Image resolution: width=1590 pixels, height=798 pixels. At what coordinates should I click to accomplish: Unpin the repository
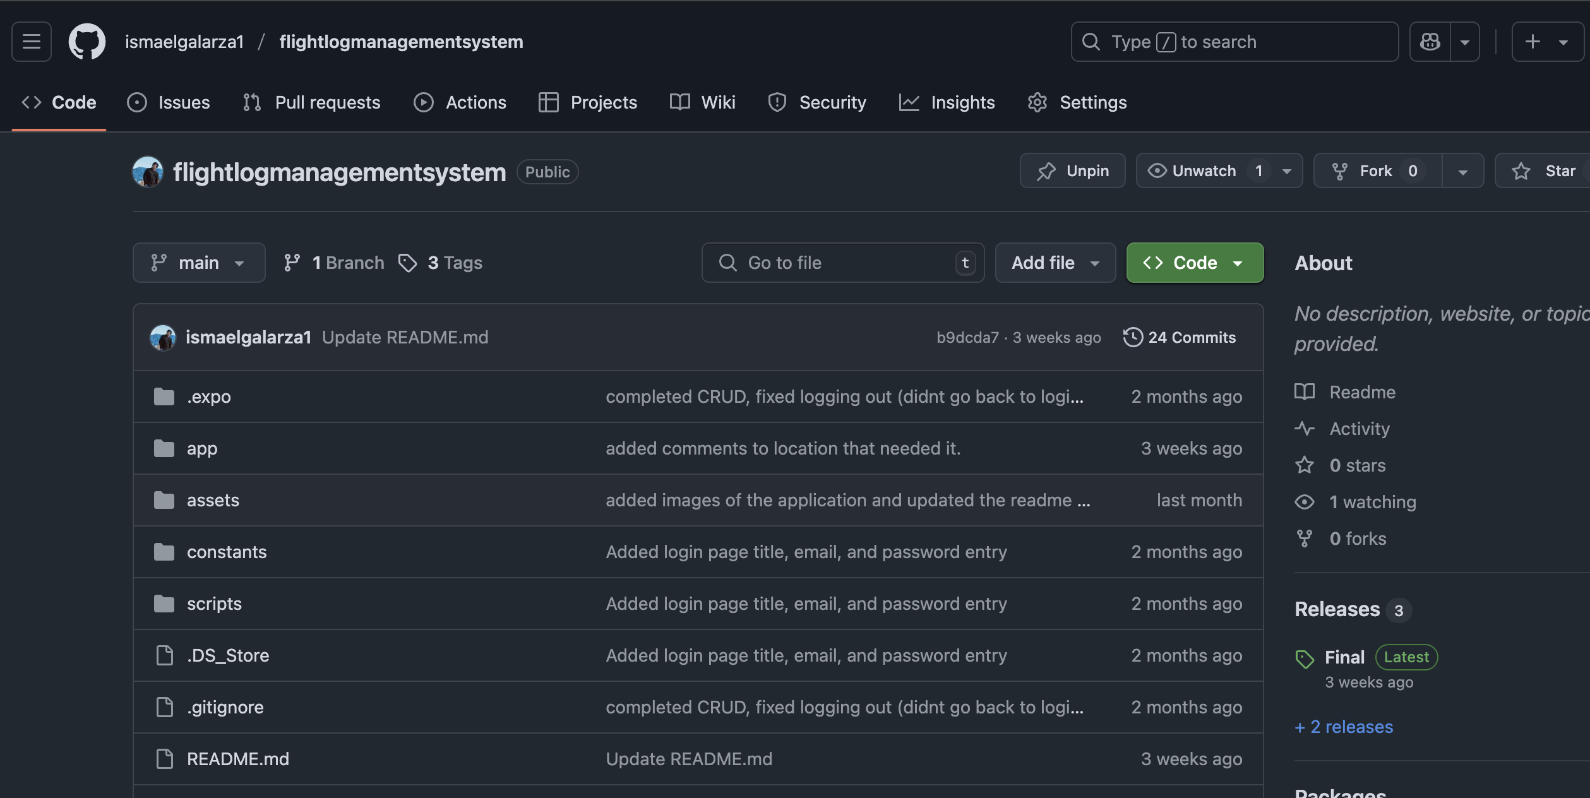click(1072, 171)
